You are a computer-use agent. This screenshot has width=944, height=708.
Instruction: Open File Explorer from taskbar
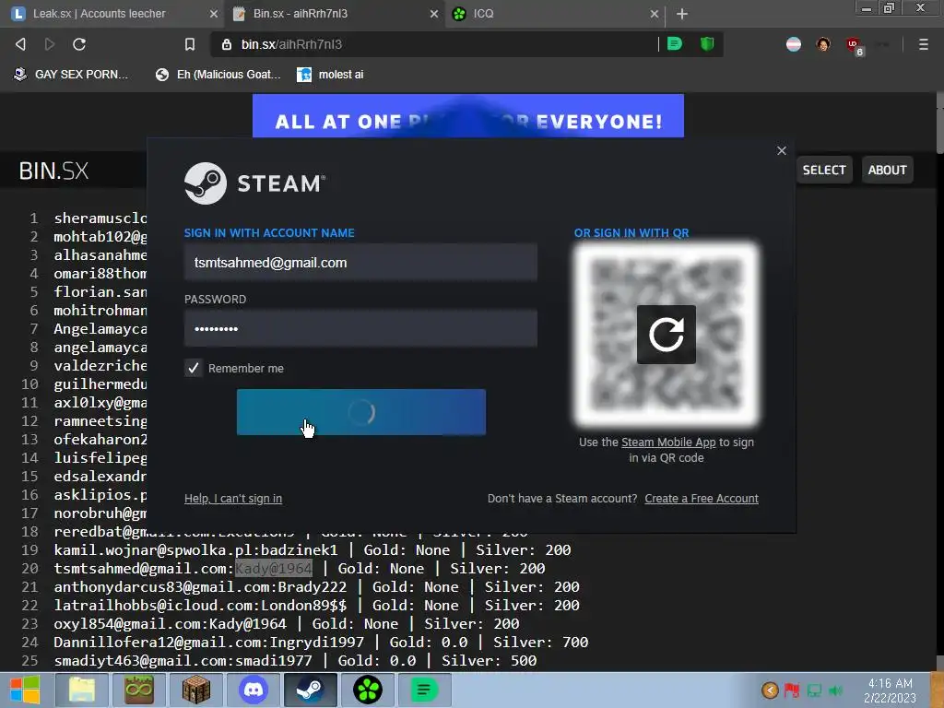pyautogui.click(x=82, y=690)
